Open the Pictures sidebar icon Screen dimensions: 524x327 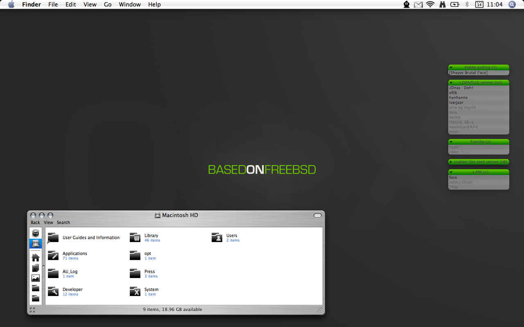pyautogui.click(x=36, y=278)
